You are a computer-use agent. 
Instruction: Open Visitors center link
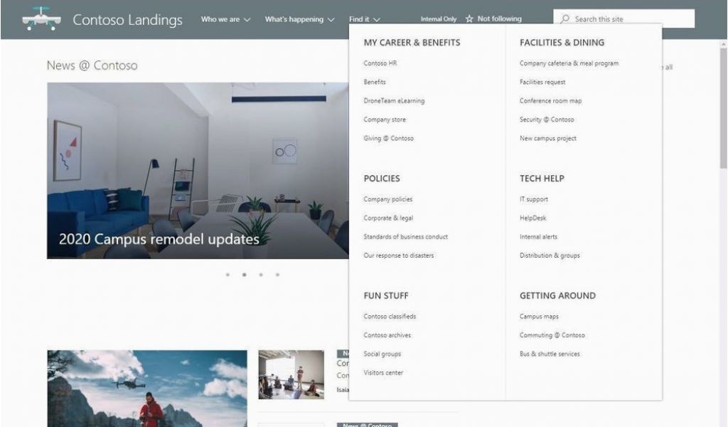[x=383, y=373]
